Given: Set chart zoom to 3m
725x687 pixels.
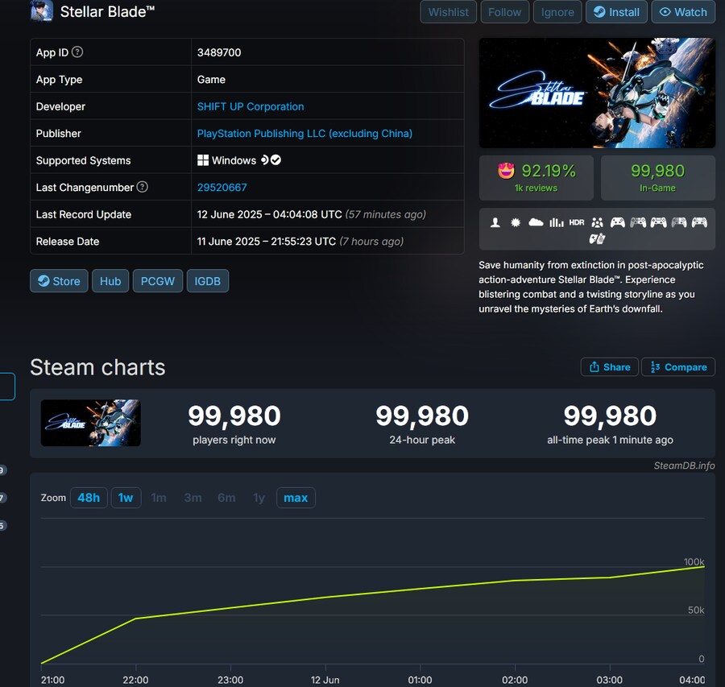Looking at the screenshot, I should tap(193, 498).
